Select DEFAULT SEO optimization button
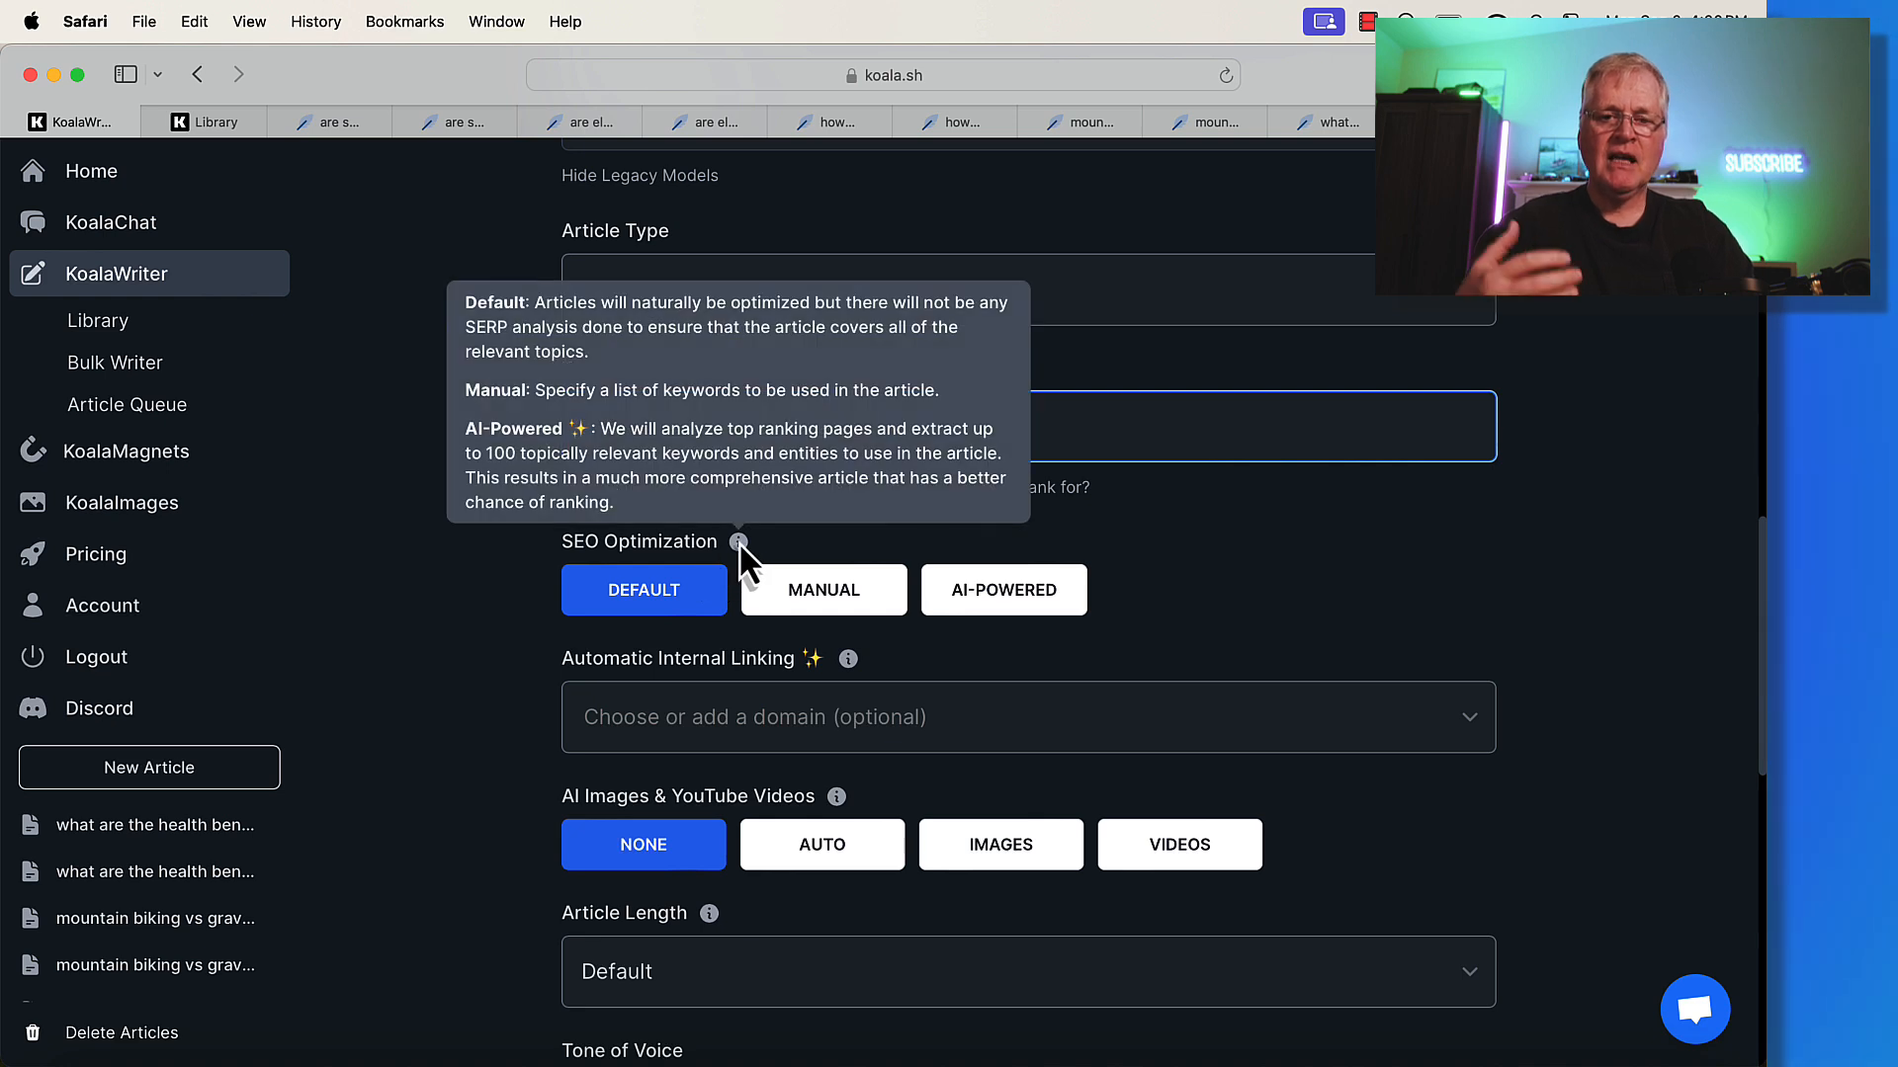 [644, 589]
